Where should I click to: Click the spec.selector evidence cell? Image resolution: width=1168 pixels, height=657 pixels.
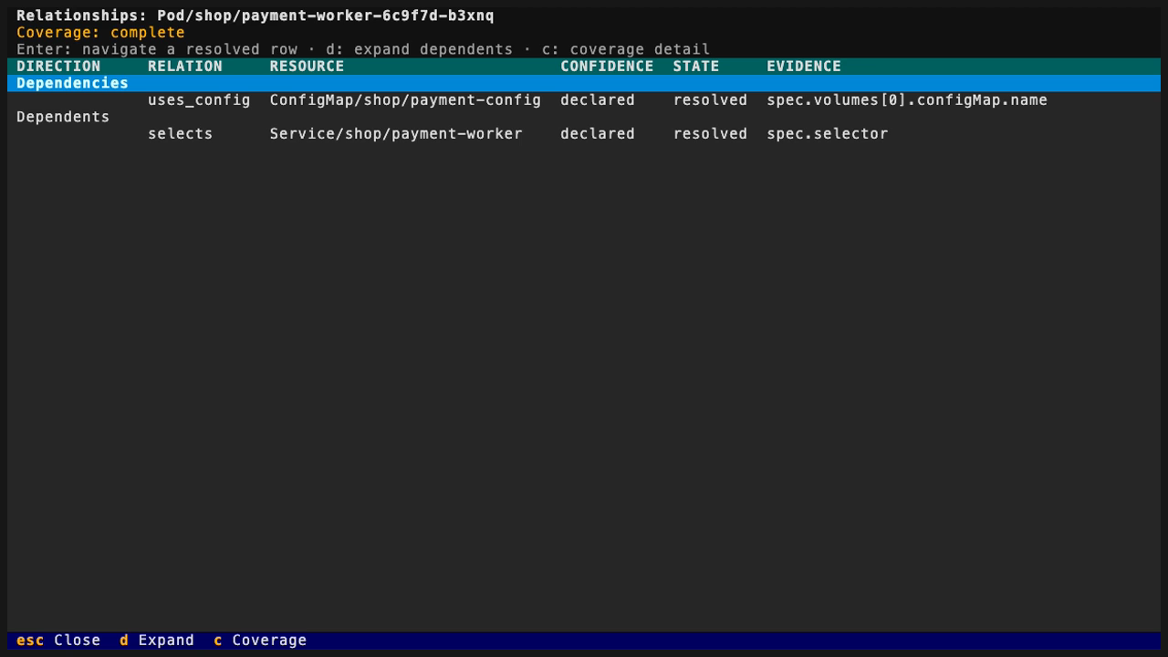tap(828, 134)
